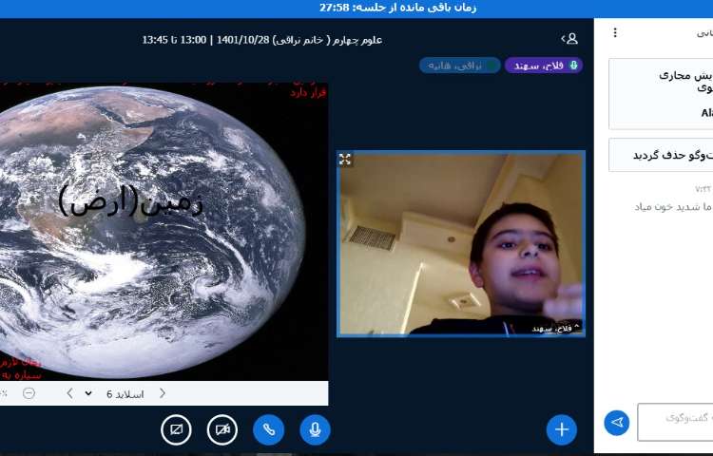This screenshot has width=713, height=456.
Task: Toggle the microphone mute button
Action: pyautogui.click(x=315, y=429)
